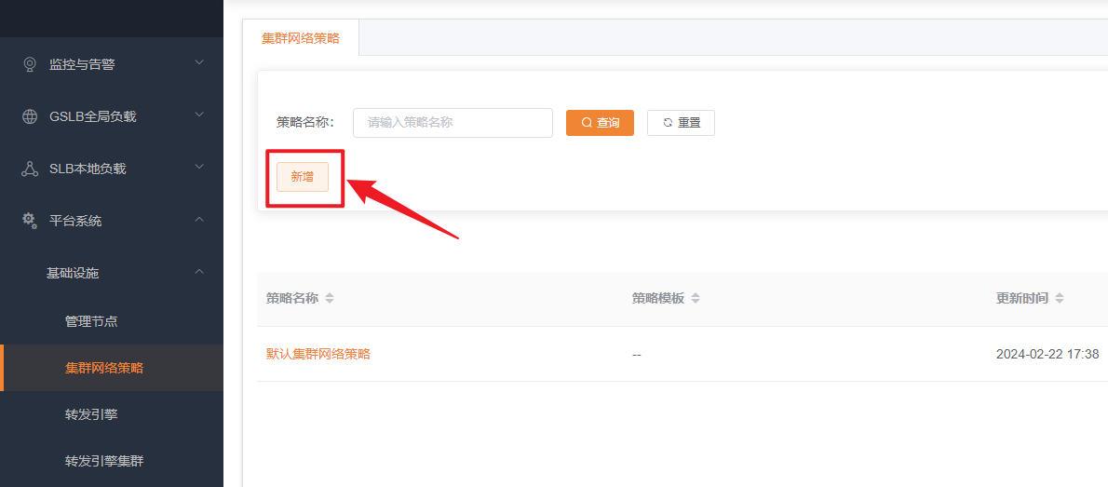
Task: Open the 默认集群网络策略 link
Action: click(x=318, y=354)
